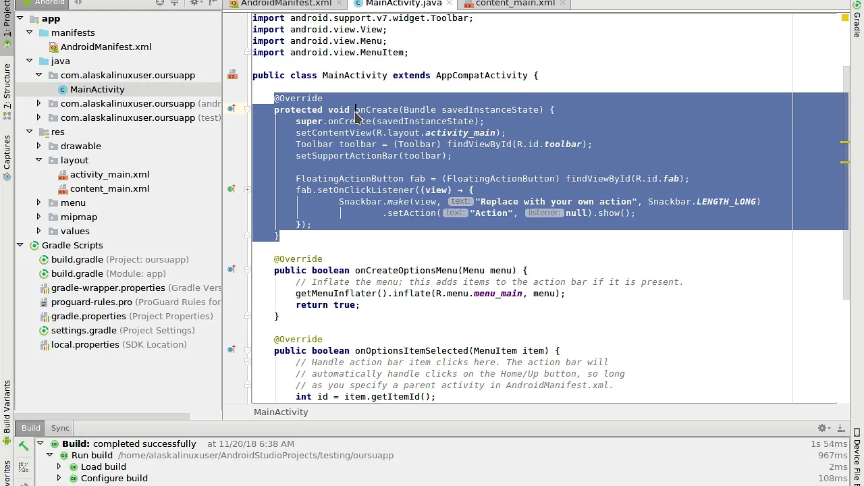The width and height of the screenshot is (864, 486).
Task: Click MainActivity breadcrumb below editor
Action: tap(281, 412)
